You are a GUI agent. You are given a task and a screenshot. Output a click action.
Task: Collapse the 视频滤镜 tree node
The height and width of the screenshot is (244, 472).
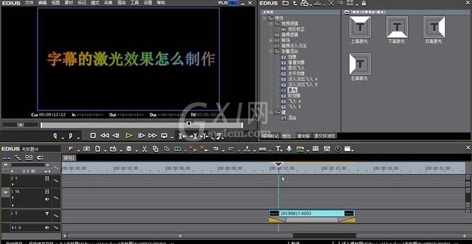(271, 24)
